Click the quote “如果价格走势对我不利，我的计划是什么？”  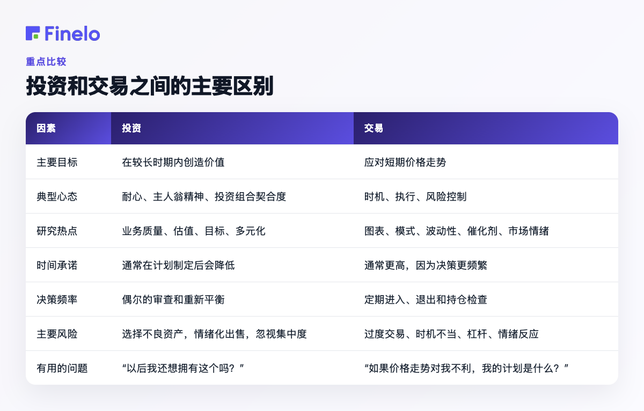coord(466,368)
